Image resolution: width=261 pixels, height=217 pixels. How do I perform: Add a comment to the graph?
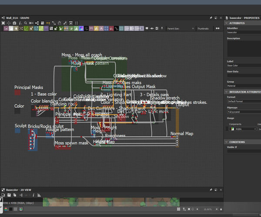(x=147, y=28)
